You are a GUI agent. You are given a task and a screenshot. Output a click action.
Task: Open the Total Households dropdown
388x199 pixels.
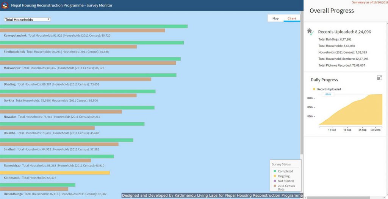coord(27,20)
